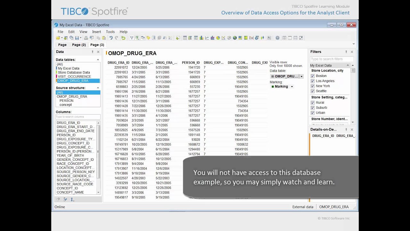Click the Undo arrow icon
Image resolution: width=410 pixels, height=231 pixels.
[111, 38]
